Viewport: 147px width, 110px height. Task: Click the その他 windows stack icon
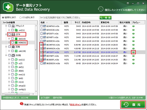click(13, 55)
